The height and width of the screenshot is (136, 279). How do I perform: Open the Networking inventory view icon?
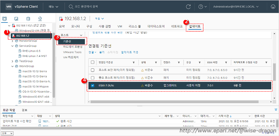(x=40, y=19)
